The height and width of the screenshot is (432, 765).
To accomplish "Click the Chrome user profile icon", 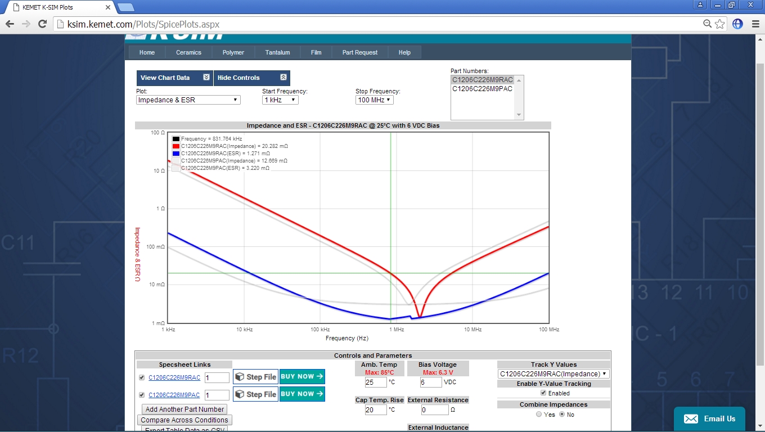I will (x=700, y=4).
